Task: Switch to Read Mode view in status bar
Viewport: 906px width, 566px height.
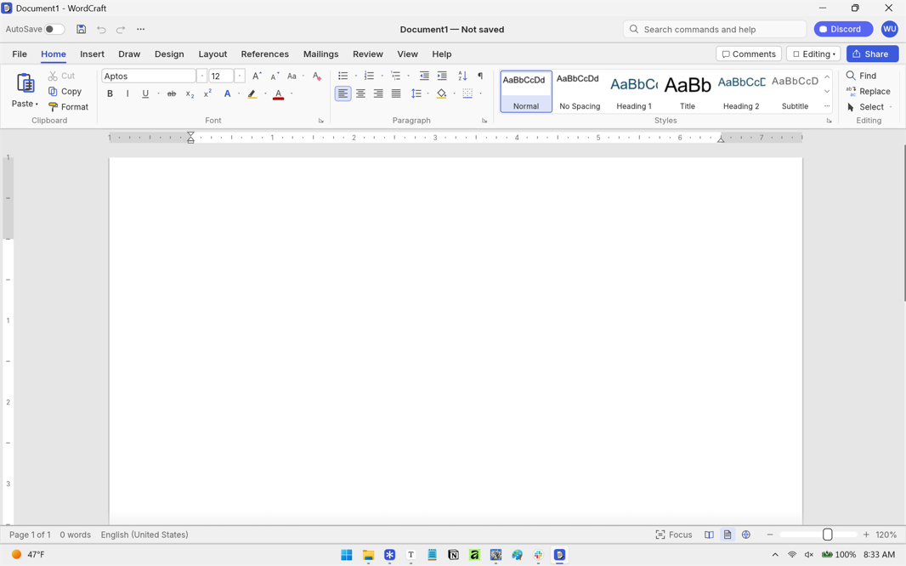Action: [709, 535]
